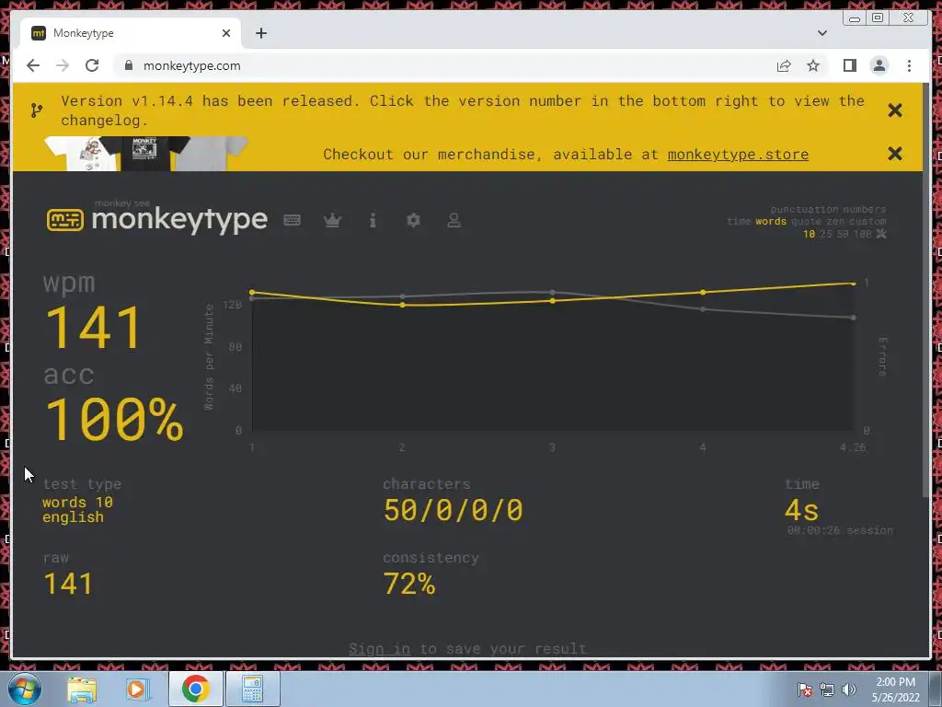
Task: Open the crown leaderboards icon
Action: 332,220
